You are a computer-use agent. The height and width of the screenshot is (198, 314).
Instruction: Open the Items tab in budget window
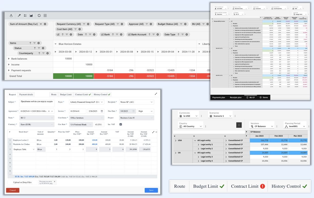(x=264, y=97)
